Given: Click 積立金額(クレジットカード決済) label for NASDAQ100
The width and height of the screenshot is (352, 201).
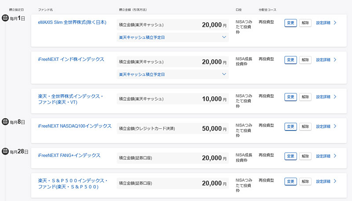Looking at the screenshot, I should pyautogui.click(x=147, y=129).
